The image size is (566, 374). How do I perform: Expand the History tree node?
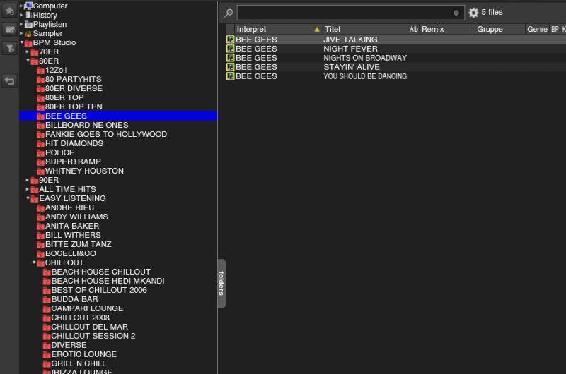click(21, 15)
